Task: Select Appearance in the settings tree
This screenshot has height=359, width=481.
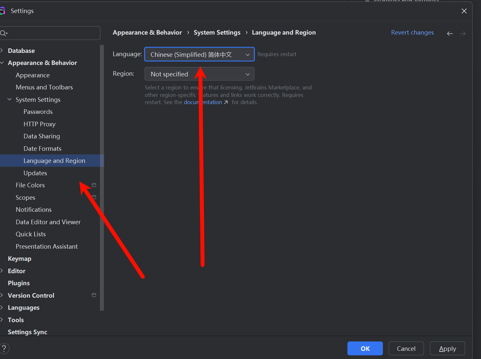Action: pyautogui.click(x=33, y=75)
